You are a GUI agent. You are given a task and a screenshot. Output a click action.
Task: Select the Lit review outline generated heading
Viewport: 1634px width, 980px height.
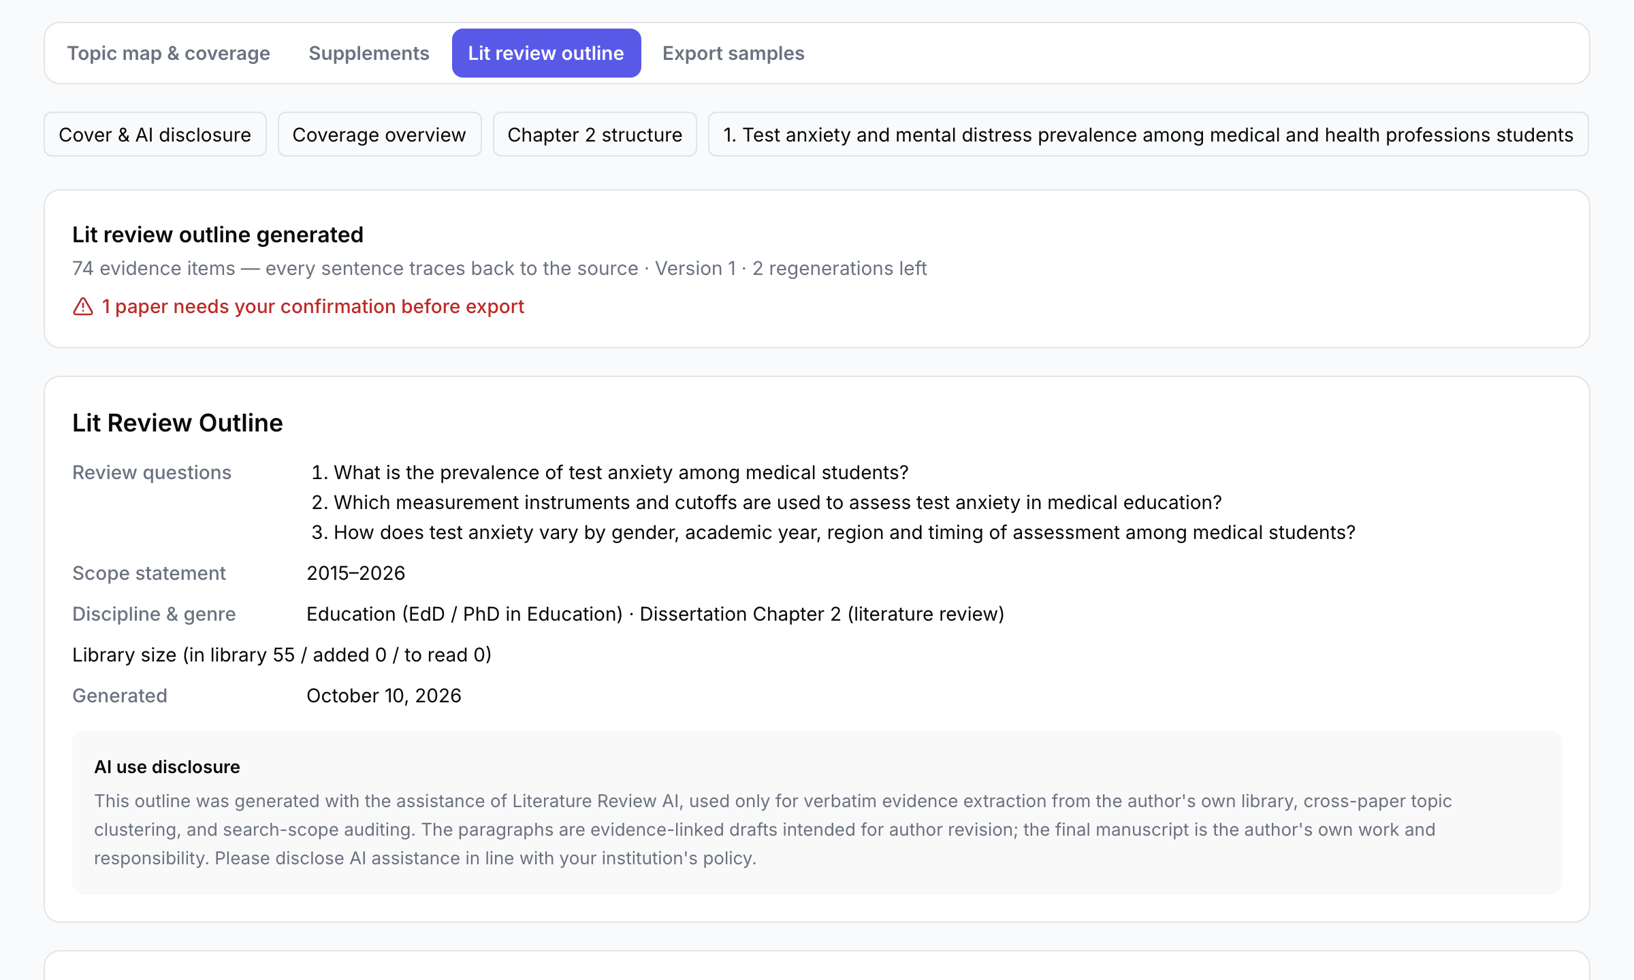(218, 235)
